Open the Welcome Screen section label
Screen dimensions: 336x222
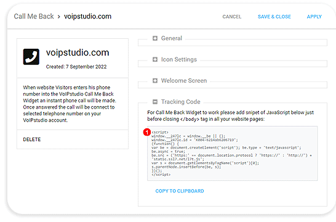pyautogui.click(x=184, y=81)
